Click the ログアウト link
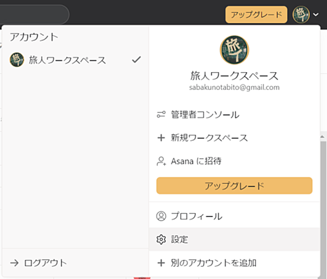This screenshot has width=327, height=279. [45, 263]
